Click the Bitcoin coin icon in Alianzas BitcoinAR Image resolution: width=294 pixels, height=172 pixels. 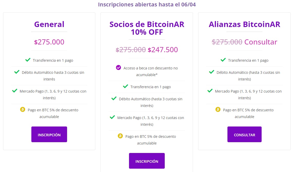[x=218, y=110]
